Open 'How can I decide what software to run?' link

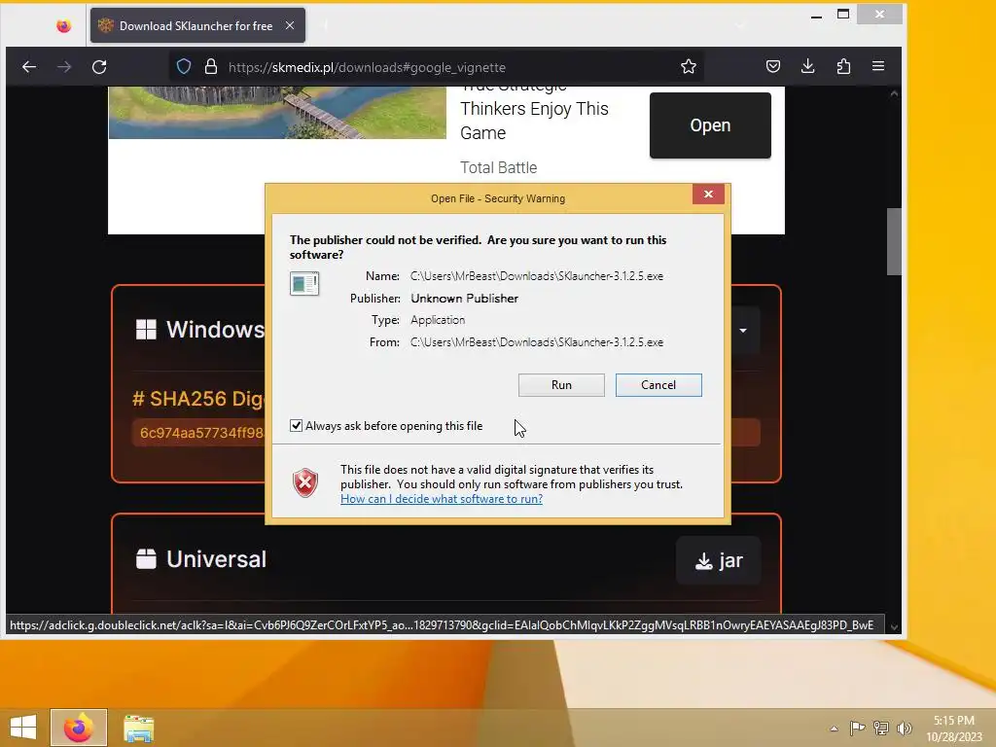442,499
